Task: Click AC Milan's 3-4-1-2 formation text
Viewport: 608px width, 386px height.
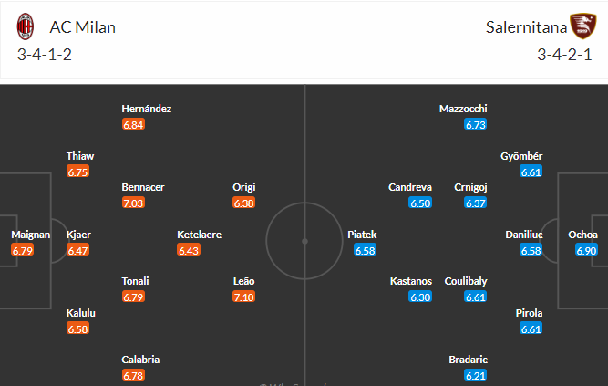Action: tap(44, 55)
